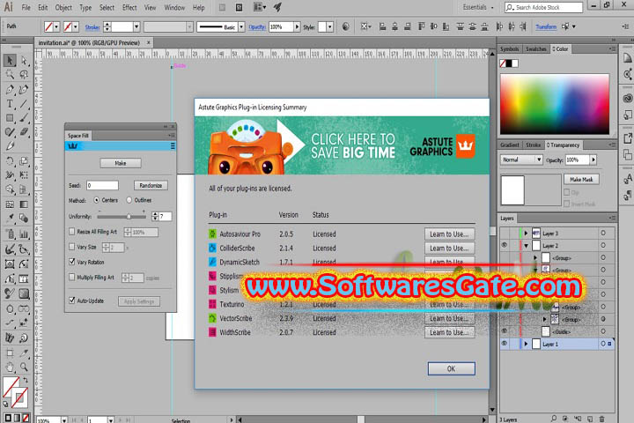Viewport: 634px width, 423px height.
Task: Select the Pen tool
Action: (10, 90)
